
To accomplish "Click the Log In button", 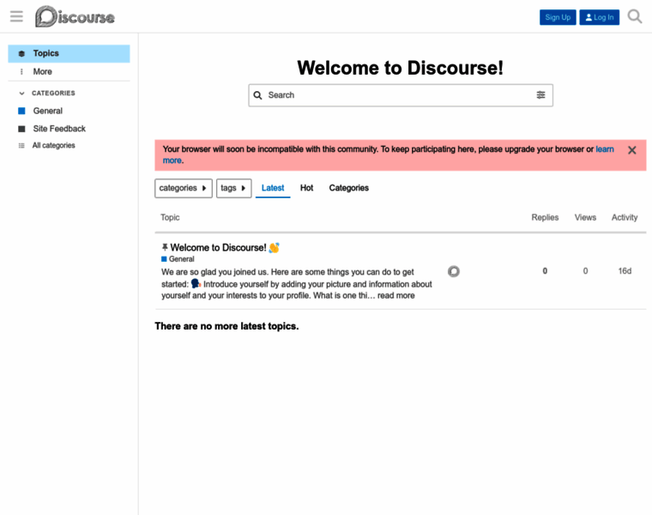I will pos(599,17).
